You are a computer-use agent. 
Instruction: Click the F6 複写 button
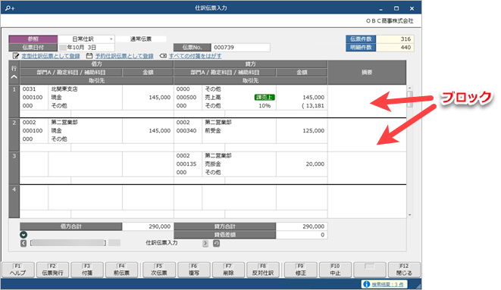tap(194, 270)
